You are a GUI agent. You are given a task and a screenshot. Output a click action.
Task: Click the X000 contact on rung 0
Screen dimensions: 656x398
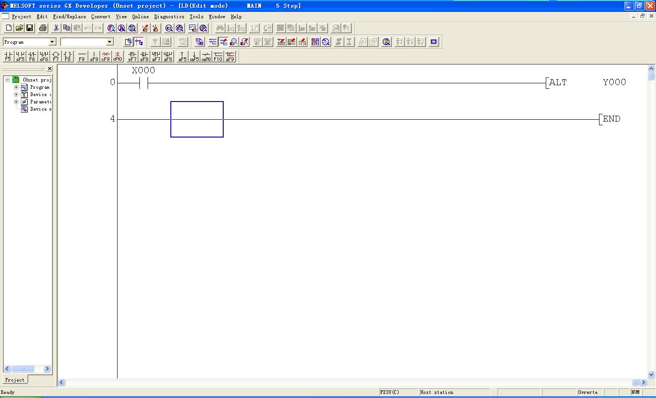pos(143,83)
